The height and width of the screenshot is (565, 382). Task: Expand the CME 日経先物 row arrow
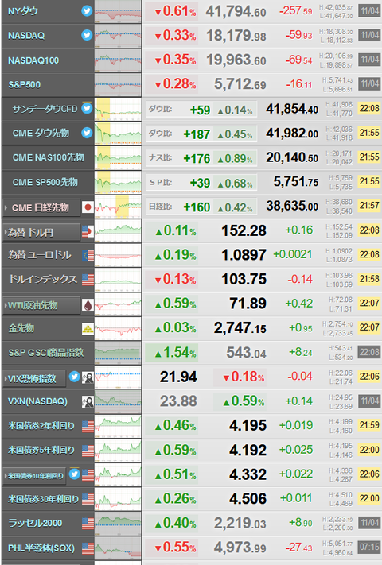[6, 207]
